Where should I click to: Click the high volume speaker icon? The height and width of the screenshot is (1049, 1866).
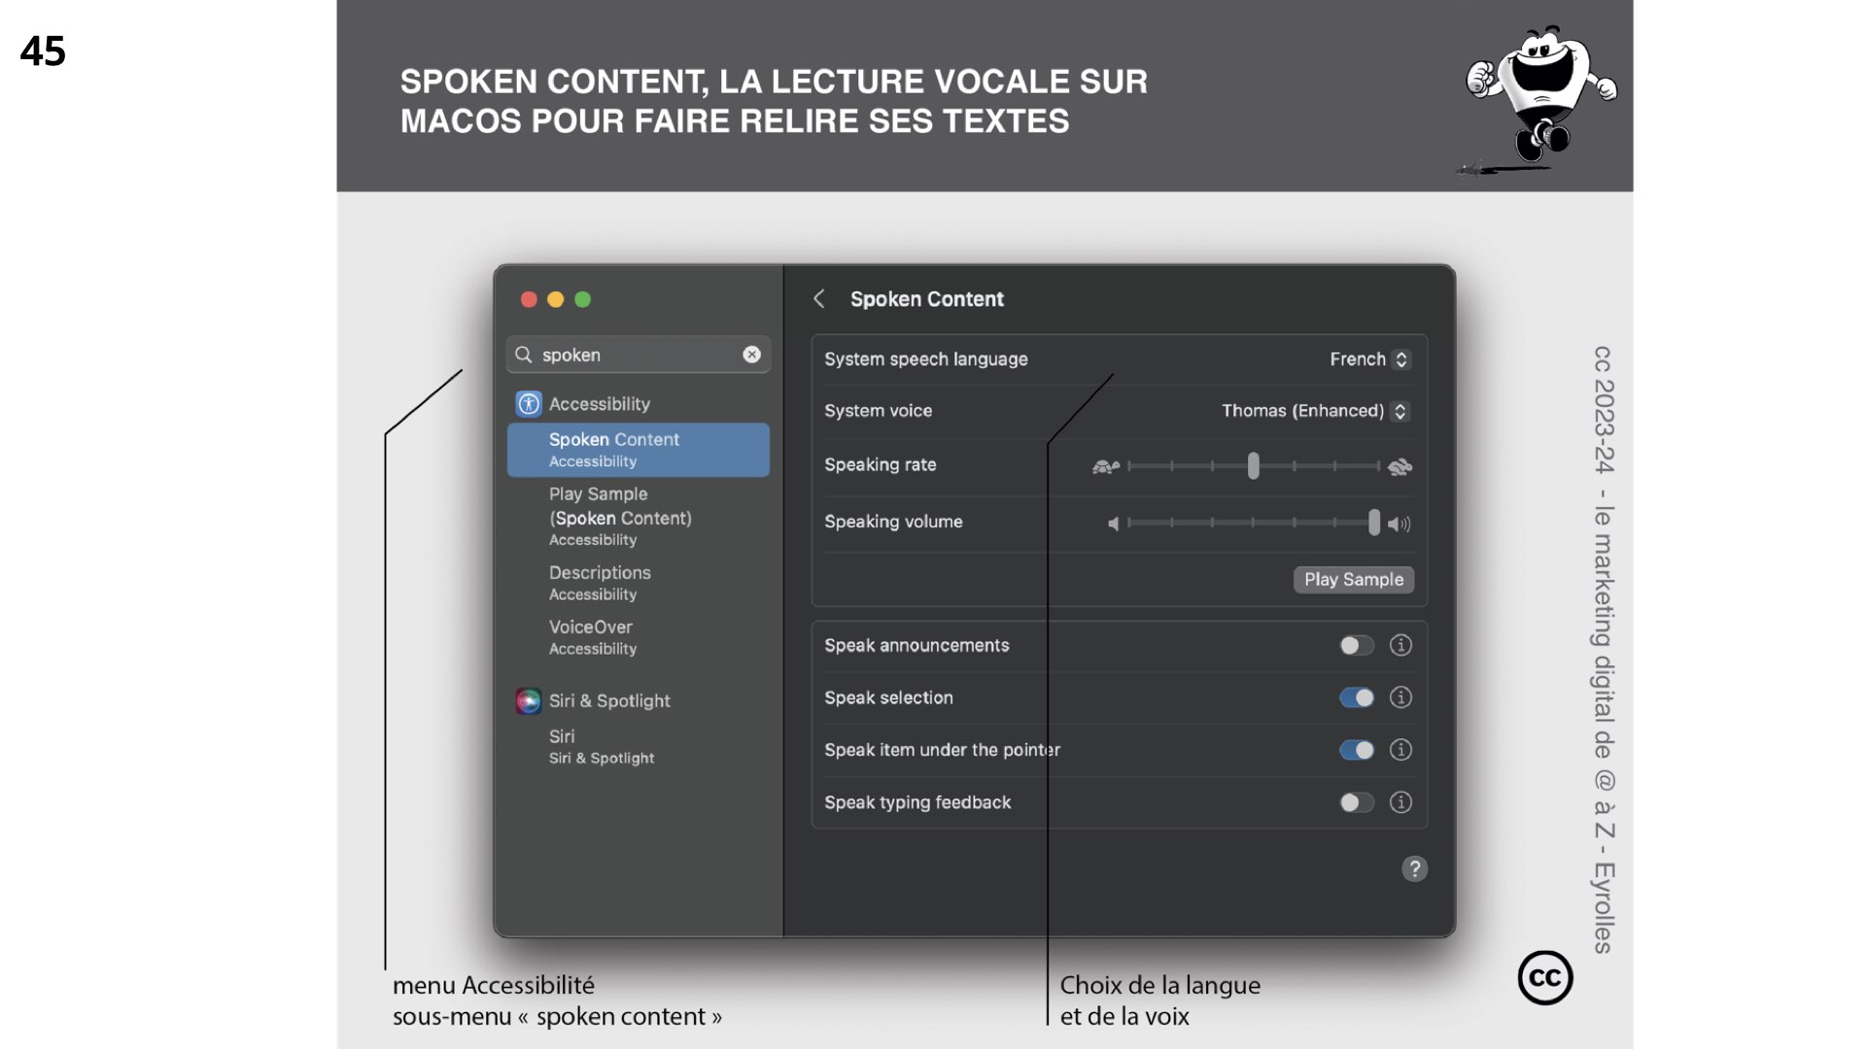(x=1399, y=524)
